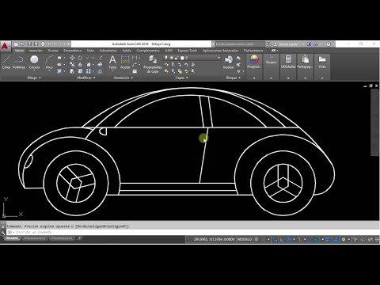Image resolution: width=380 pixels, height=285 pixels.
Task: Expand the Propiedades panel arrow
Action: tap(254, 78)
